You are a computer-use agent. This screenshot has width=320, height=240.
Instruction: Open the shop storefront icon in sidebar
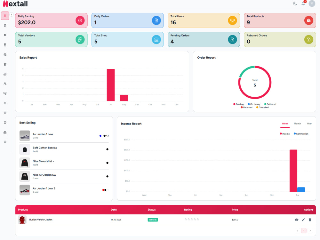point(5,55)
